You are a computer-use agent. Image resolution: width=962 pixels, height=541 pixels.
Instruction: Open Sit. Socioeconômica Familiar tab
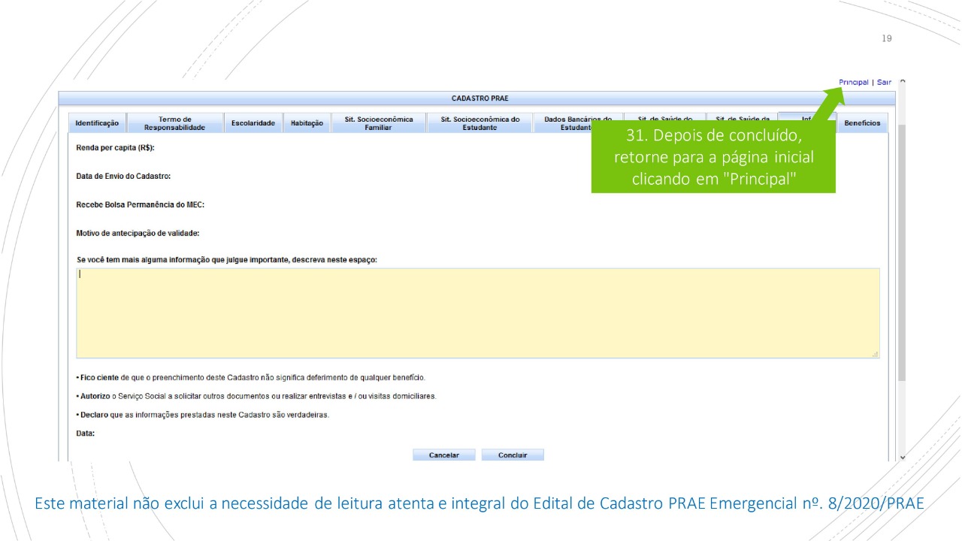379,123
